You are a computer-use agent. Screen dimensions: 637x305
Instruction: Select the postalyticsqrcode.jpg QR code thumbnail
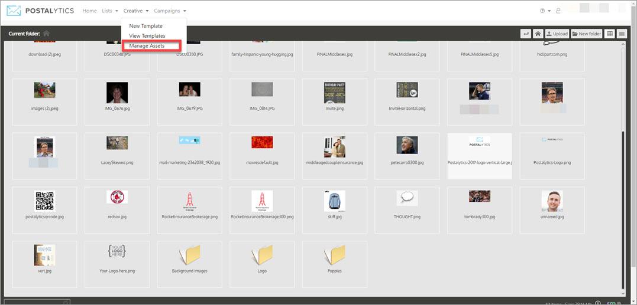45,201
